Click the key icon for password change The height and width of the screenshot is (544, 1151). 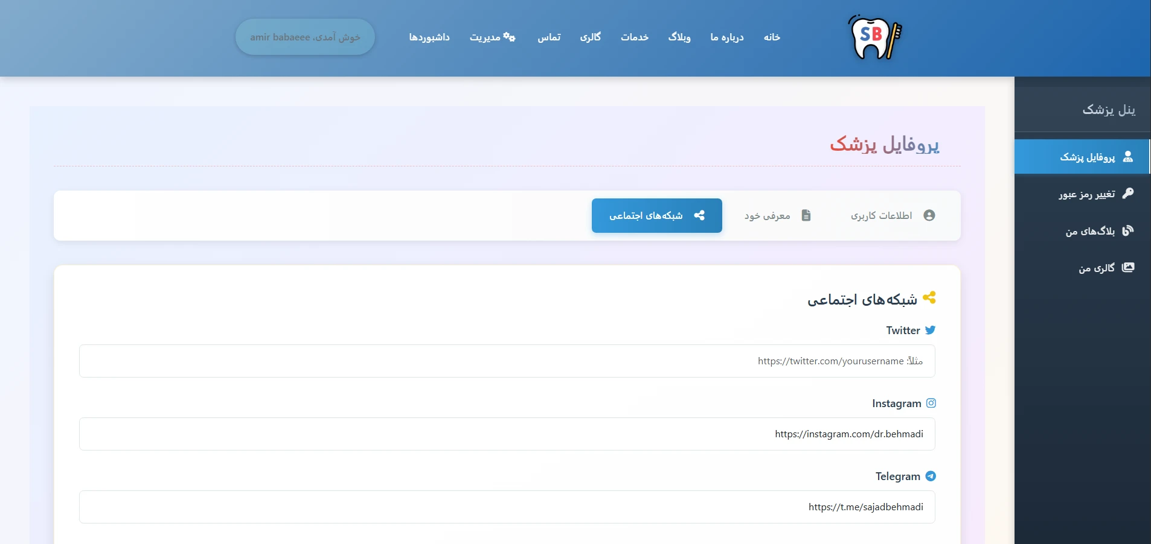(1127, 194)
